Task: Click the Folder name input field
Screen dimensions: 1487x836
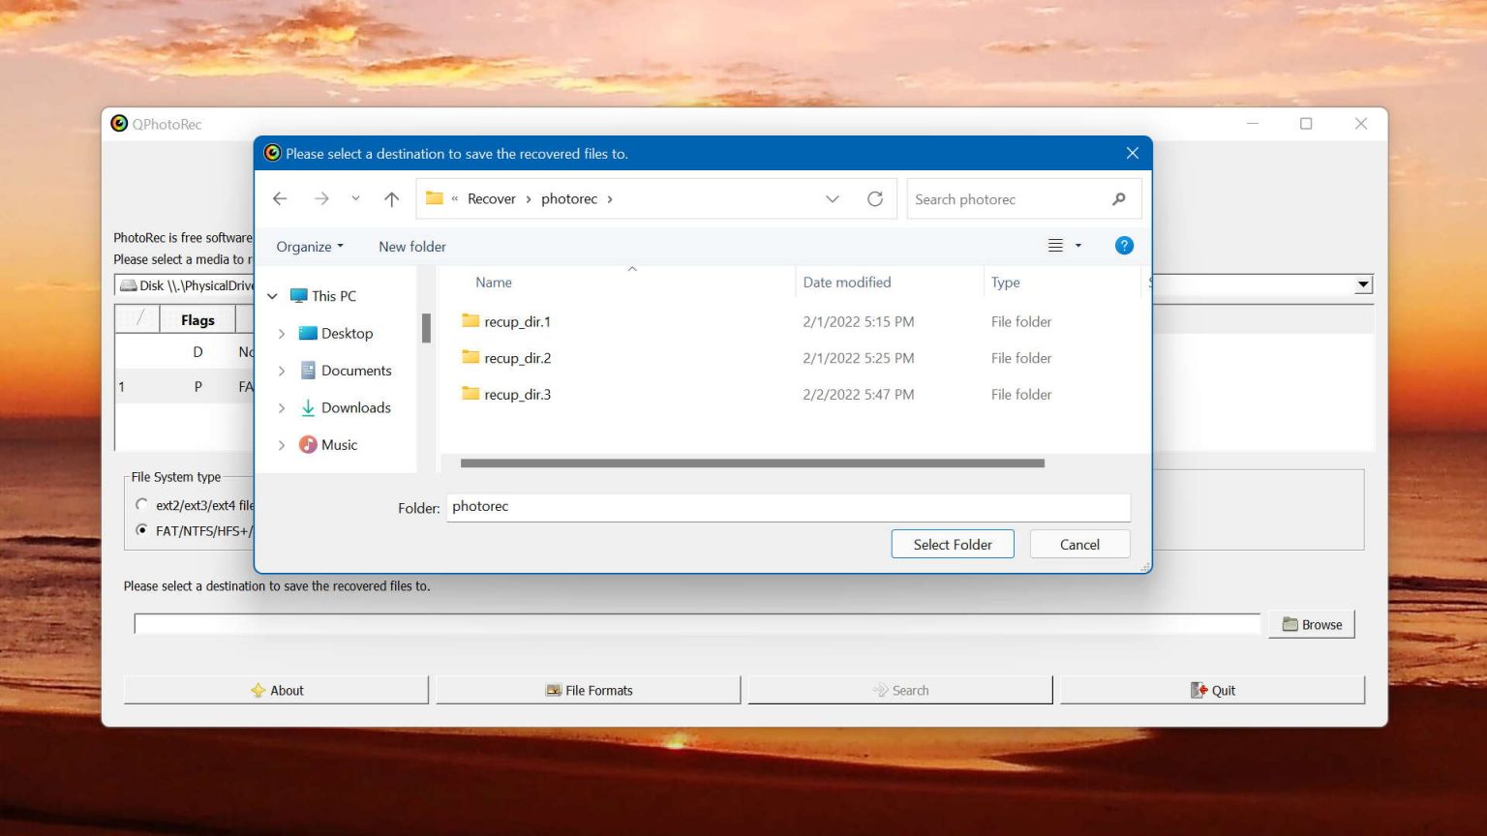Action: [787, 507]
